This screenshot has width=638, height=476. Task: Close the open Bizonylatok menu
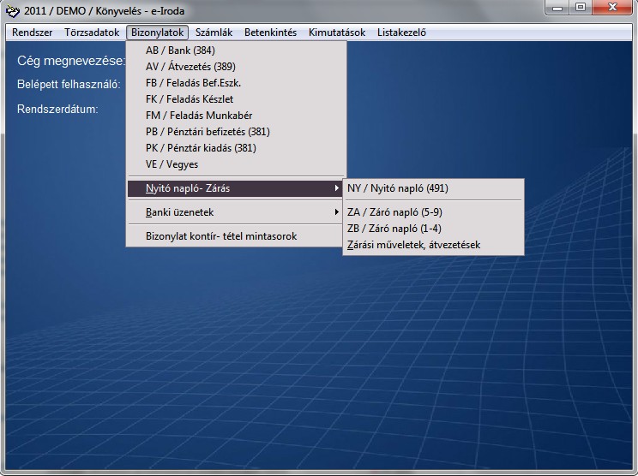(158, 33)
